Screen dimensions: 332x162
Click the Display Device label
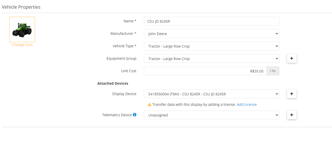click(124, 94)
